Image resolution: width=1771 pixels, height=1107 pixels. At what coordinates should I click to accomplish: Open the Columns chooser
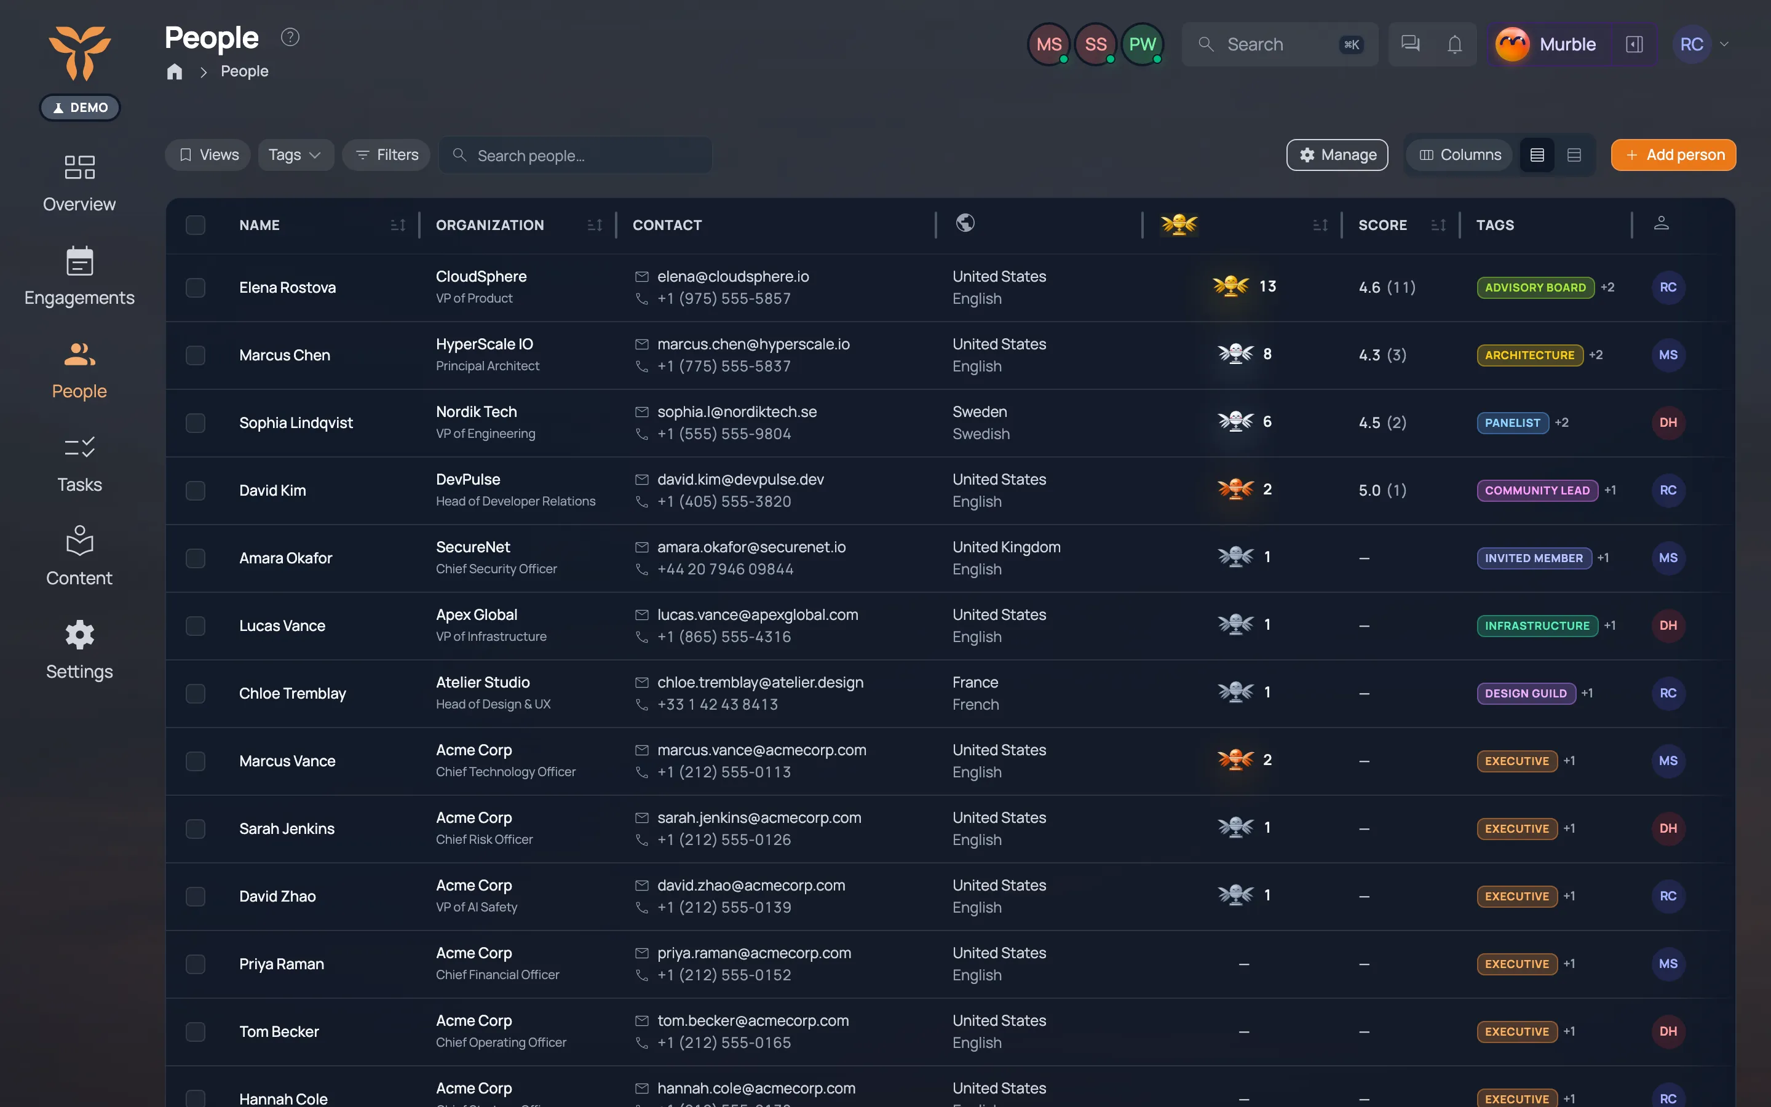click(1460, 155)
